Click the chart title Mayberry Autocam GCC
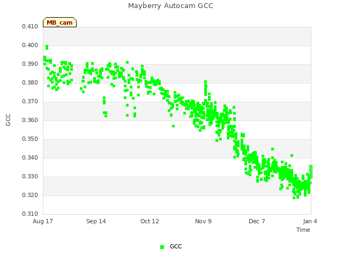The width and height of the screenshot is (343, 257). point(170,6)
